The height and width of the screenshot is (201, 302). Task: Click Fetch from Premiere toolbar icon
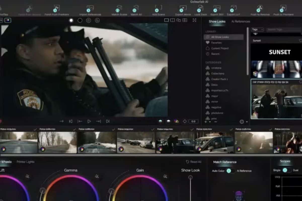(56, 9)
